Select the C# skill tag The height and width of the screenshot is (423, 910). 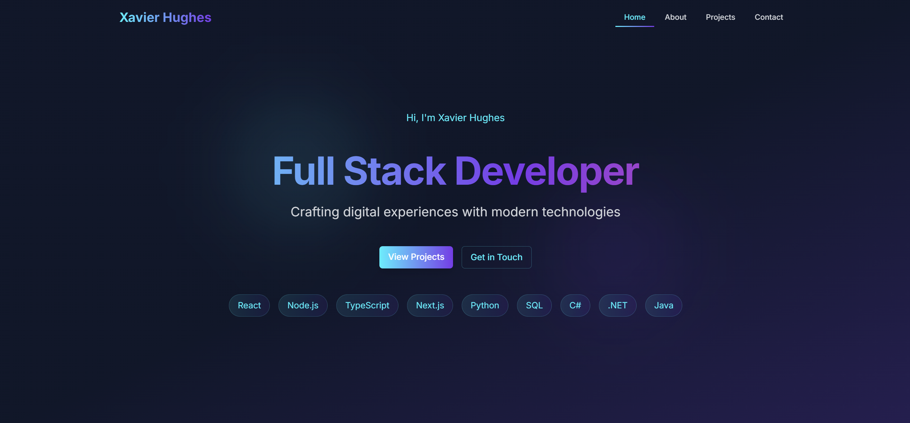(x=575, y=305)
